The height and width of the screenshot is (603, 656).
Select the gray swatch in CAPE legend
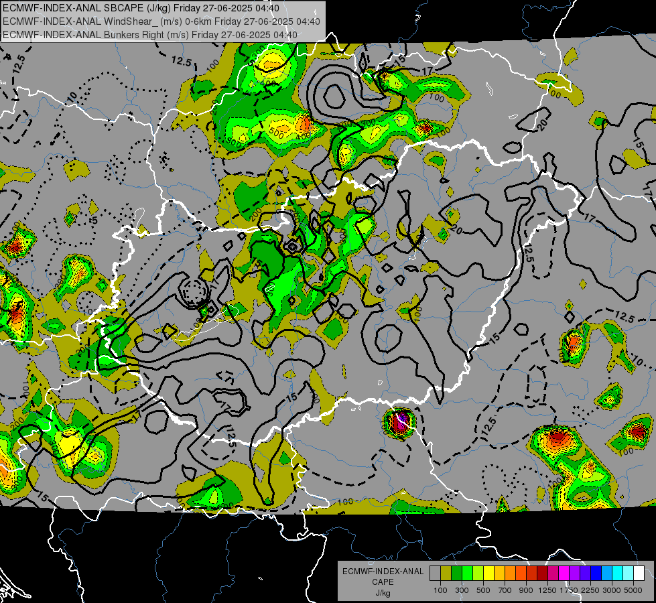[435, 574]
